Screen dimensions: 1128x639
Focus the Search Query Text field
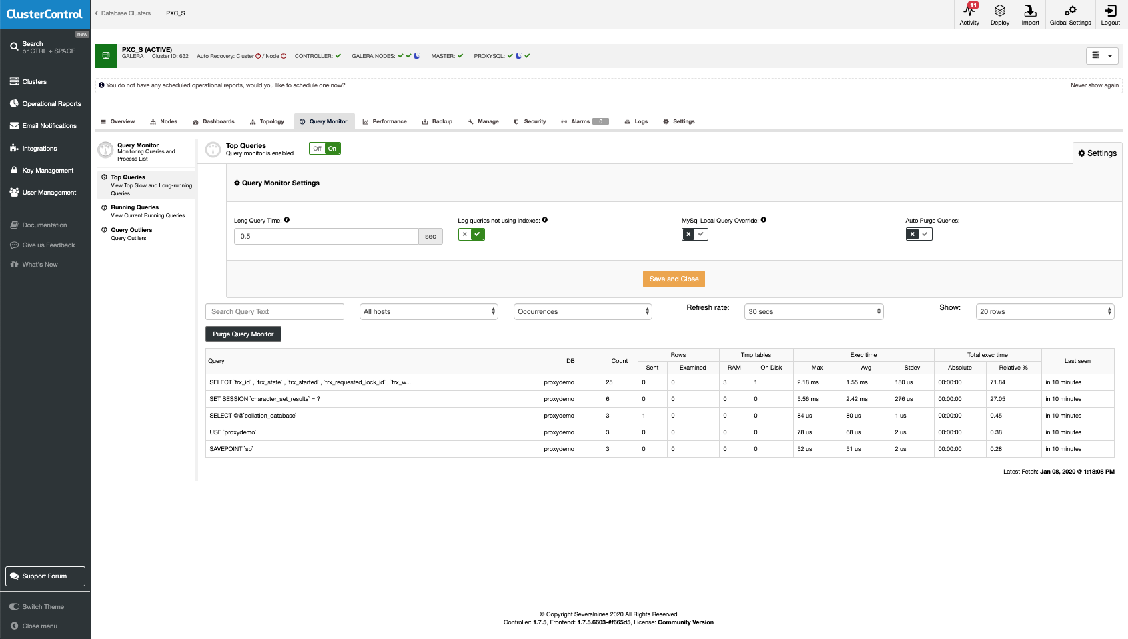coord(275,311)
